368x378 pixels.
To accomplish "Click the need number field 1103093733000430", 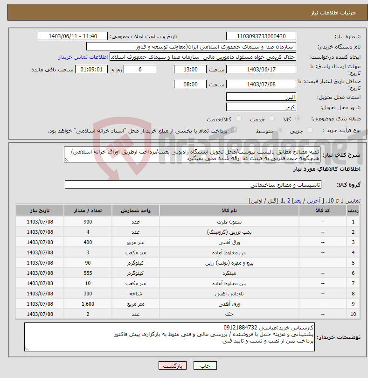I will coord(261,36).
